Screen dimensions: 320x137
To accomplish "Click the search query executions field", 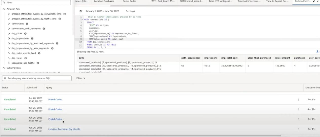I will (x=37, y=78).
